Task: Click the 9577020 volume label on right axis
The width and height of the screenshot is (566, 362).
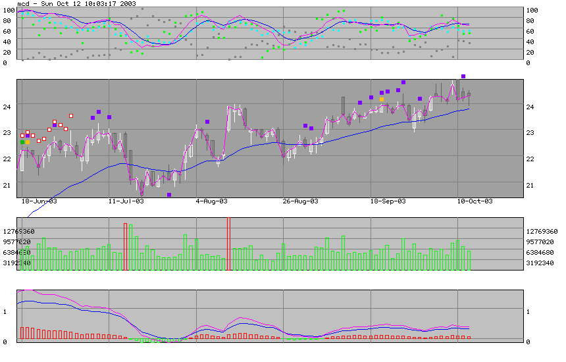Action: pyautogui.click(x=542, y=242)
